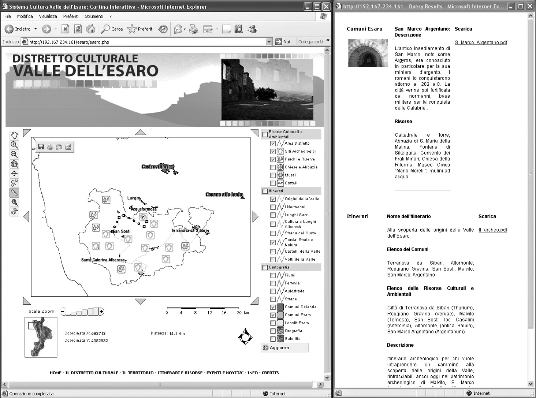
Task: Open the ? help menu
Action: coord(111,16)
